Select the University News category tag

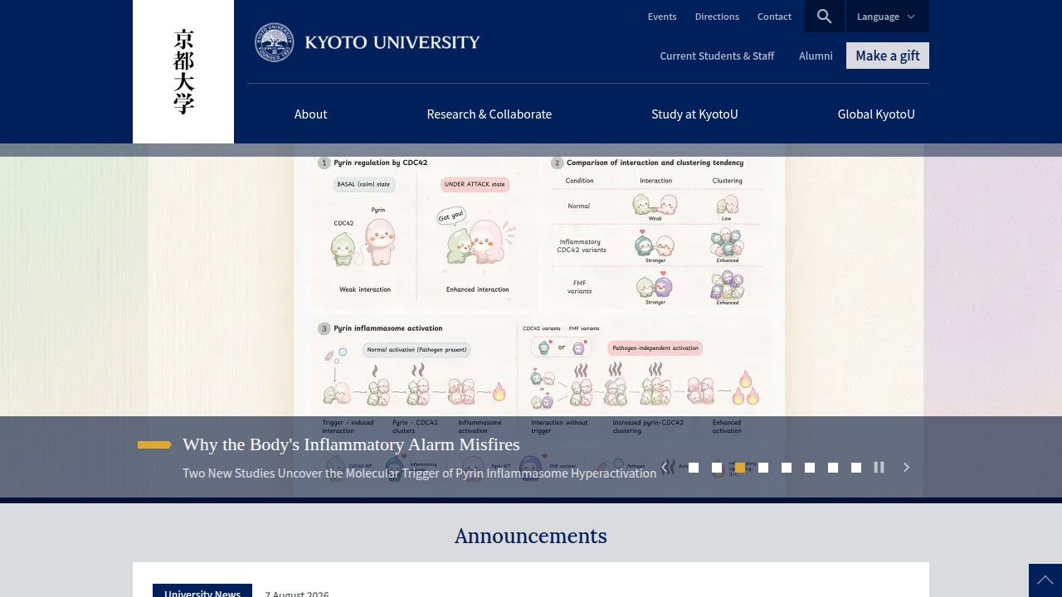[x=202, y=591]
